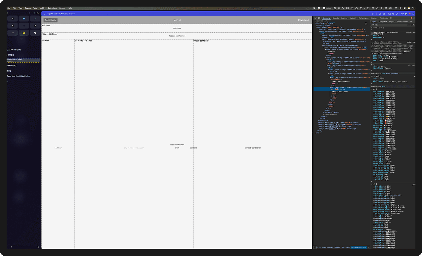The width and height of the screenshot is (422, 256).
Task: Toggle the .cls class editor button
Action: [413, 25]
